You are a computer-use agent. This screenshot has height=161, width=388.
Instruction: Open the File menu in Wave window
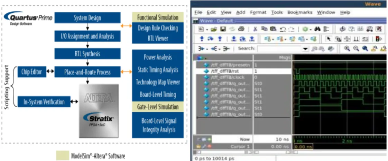(x=198, y=12)
